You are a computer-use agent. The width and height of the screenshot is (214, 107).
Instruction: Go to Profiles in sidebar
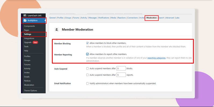tap(27, 56)
